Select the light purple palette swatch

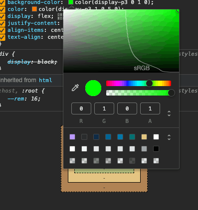[x=72, y=137]
